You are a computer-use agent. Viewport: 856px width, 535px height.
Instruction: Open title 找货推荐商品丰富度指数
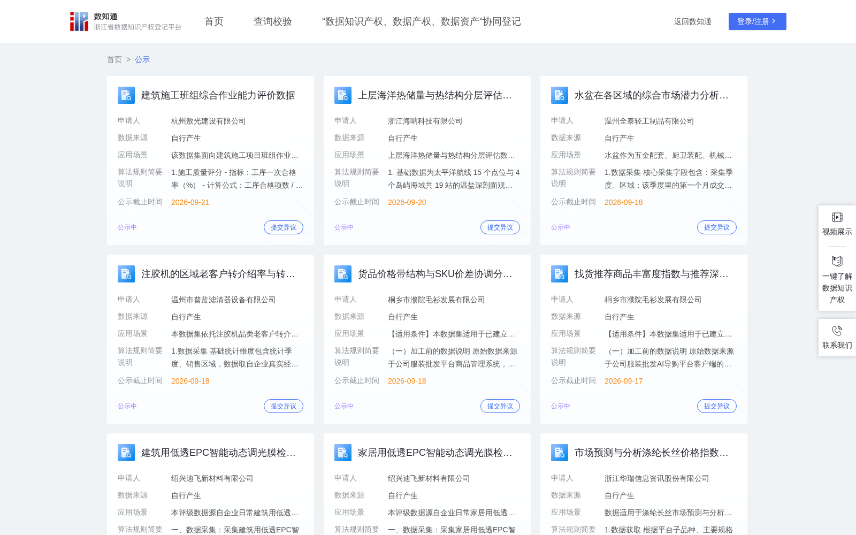652,274
